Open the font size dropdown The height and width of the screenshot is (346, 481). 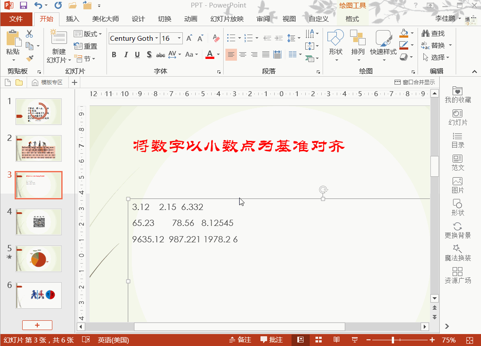pyautogui.click(x=179, y=38)
